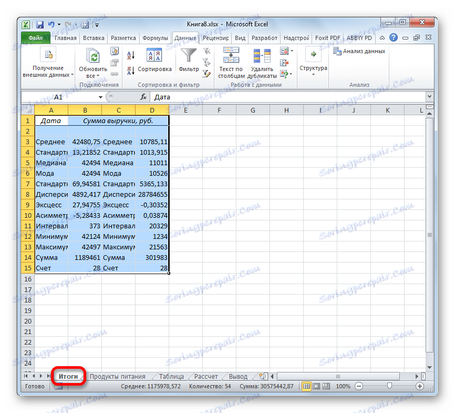Sort descending with the Я-to-A icon
This screenshot has height=413, width=455.
(131, 70)
